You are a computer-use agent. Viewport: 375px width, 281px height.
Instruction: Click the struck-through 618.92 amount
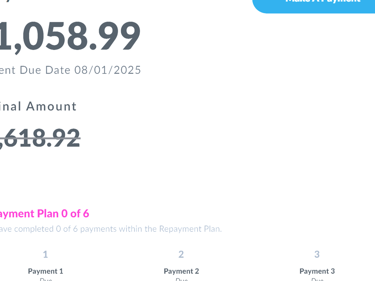click(x=41, y=138)
